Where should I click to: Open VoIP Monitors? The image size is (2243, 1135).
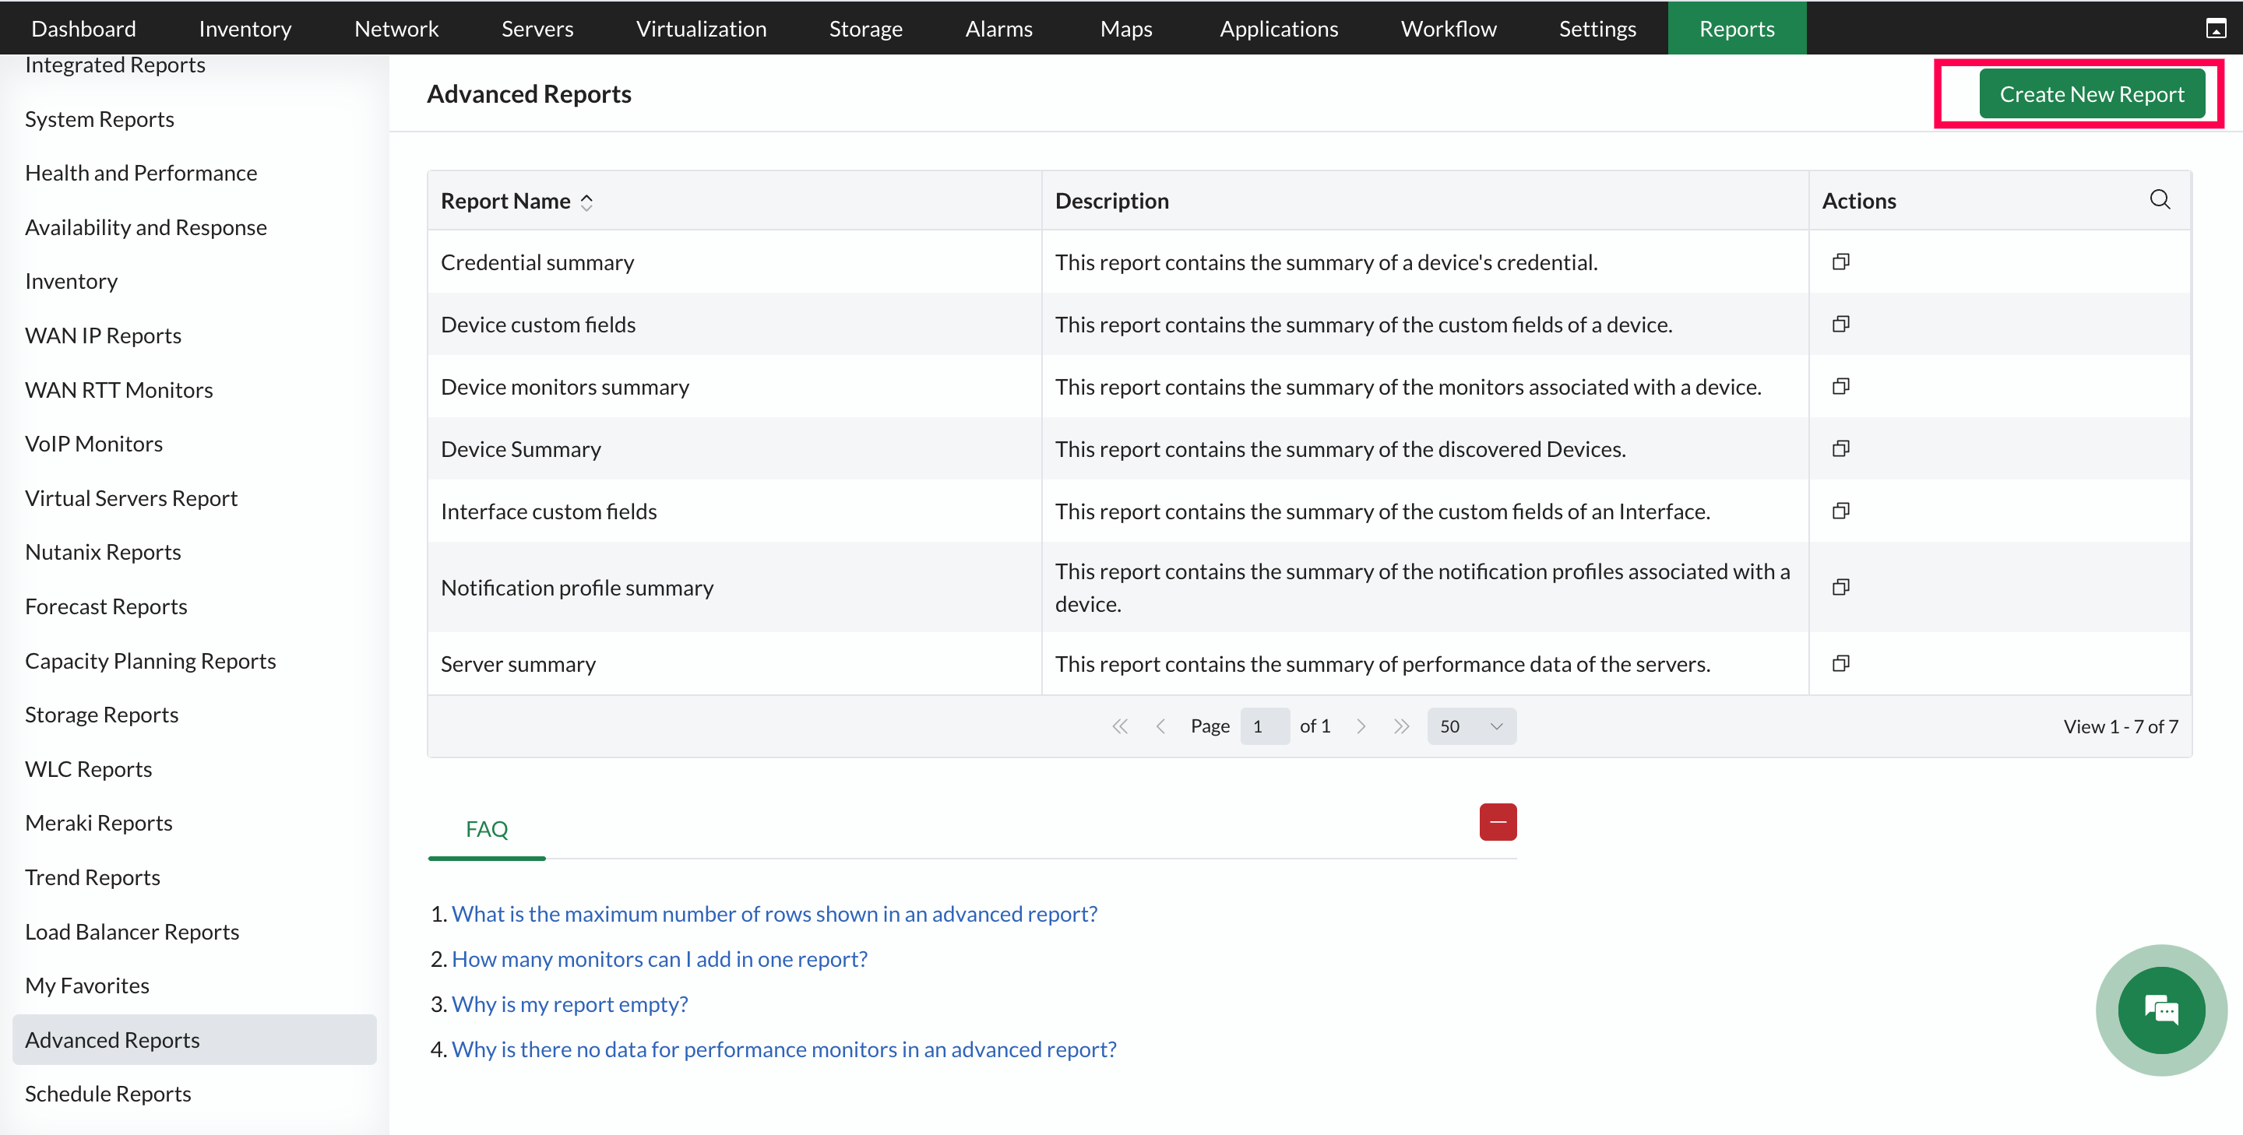coord(93,444)
